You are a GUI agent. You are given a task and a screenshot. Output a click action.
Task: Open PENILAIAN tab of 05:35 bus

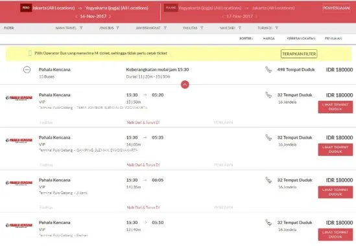(x=224, y=165)
